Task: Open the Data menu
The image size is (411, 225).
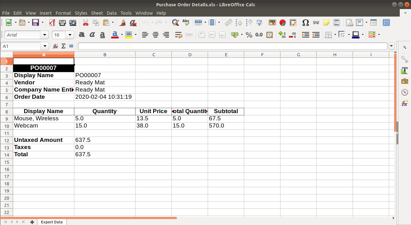Action: (x=111, y=13)
